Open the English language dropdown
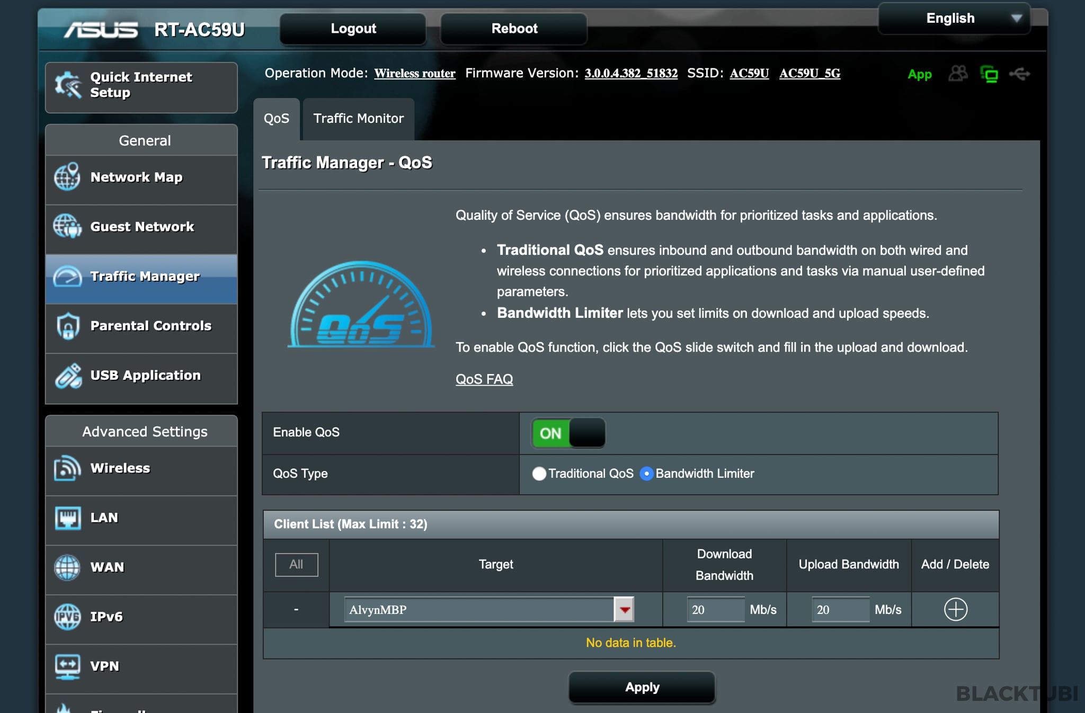Viewport: 1085px width, 713px height. [952, 17]
